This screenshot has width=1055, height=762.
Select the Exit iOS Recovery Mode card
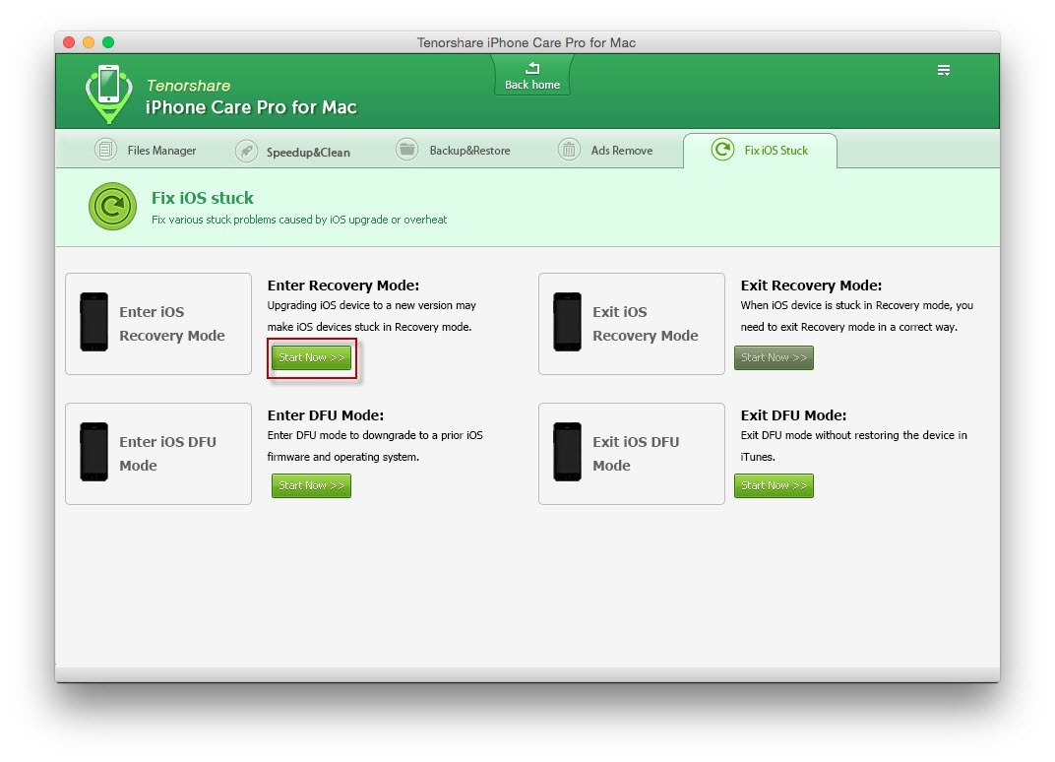631,324
